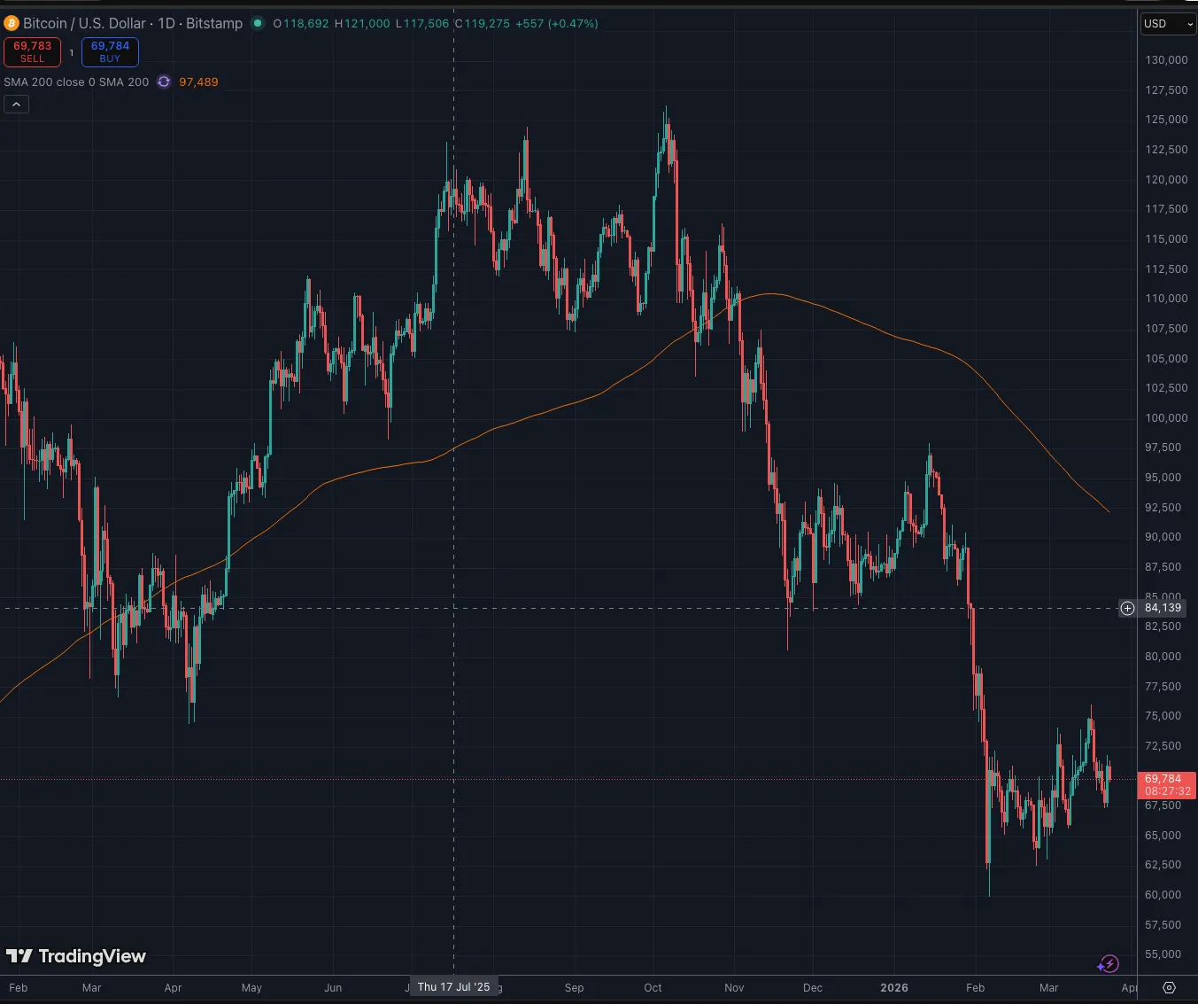Screen dimensions: 1198x1004
Task: Click 120,000 on the price scale
Action: [x=1166, y=180]
